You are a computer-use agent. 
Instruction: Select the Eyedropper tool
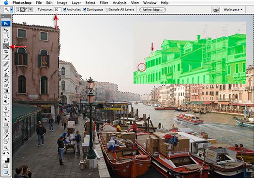coord(6,137)
